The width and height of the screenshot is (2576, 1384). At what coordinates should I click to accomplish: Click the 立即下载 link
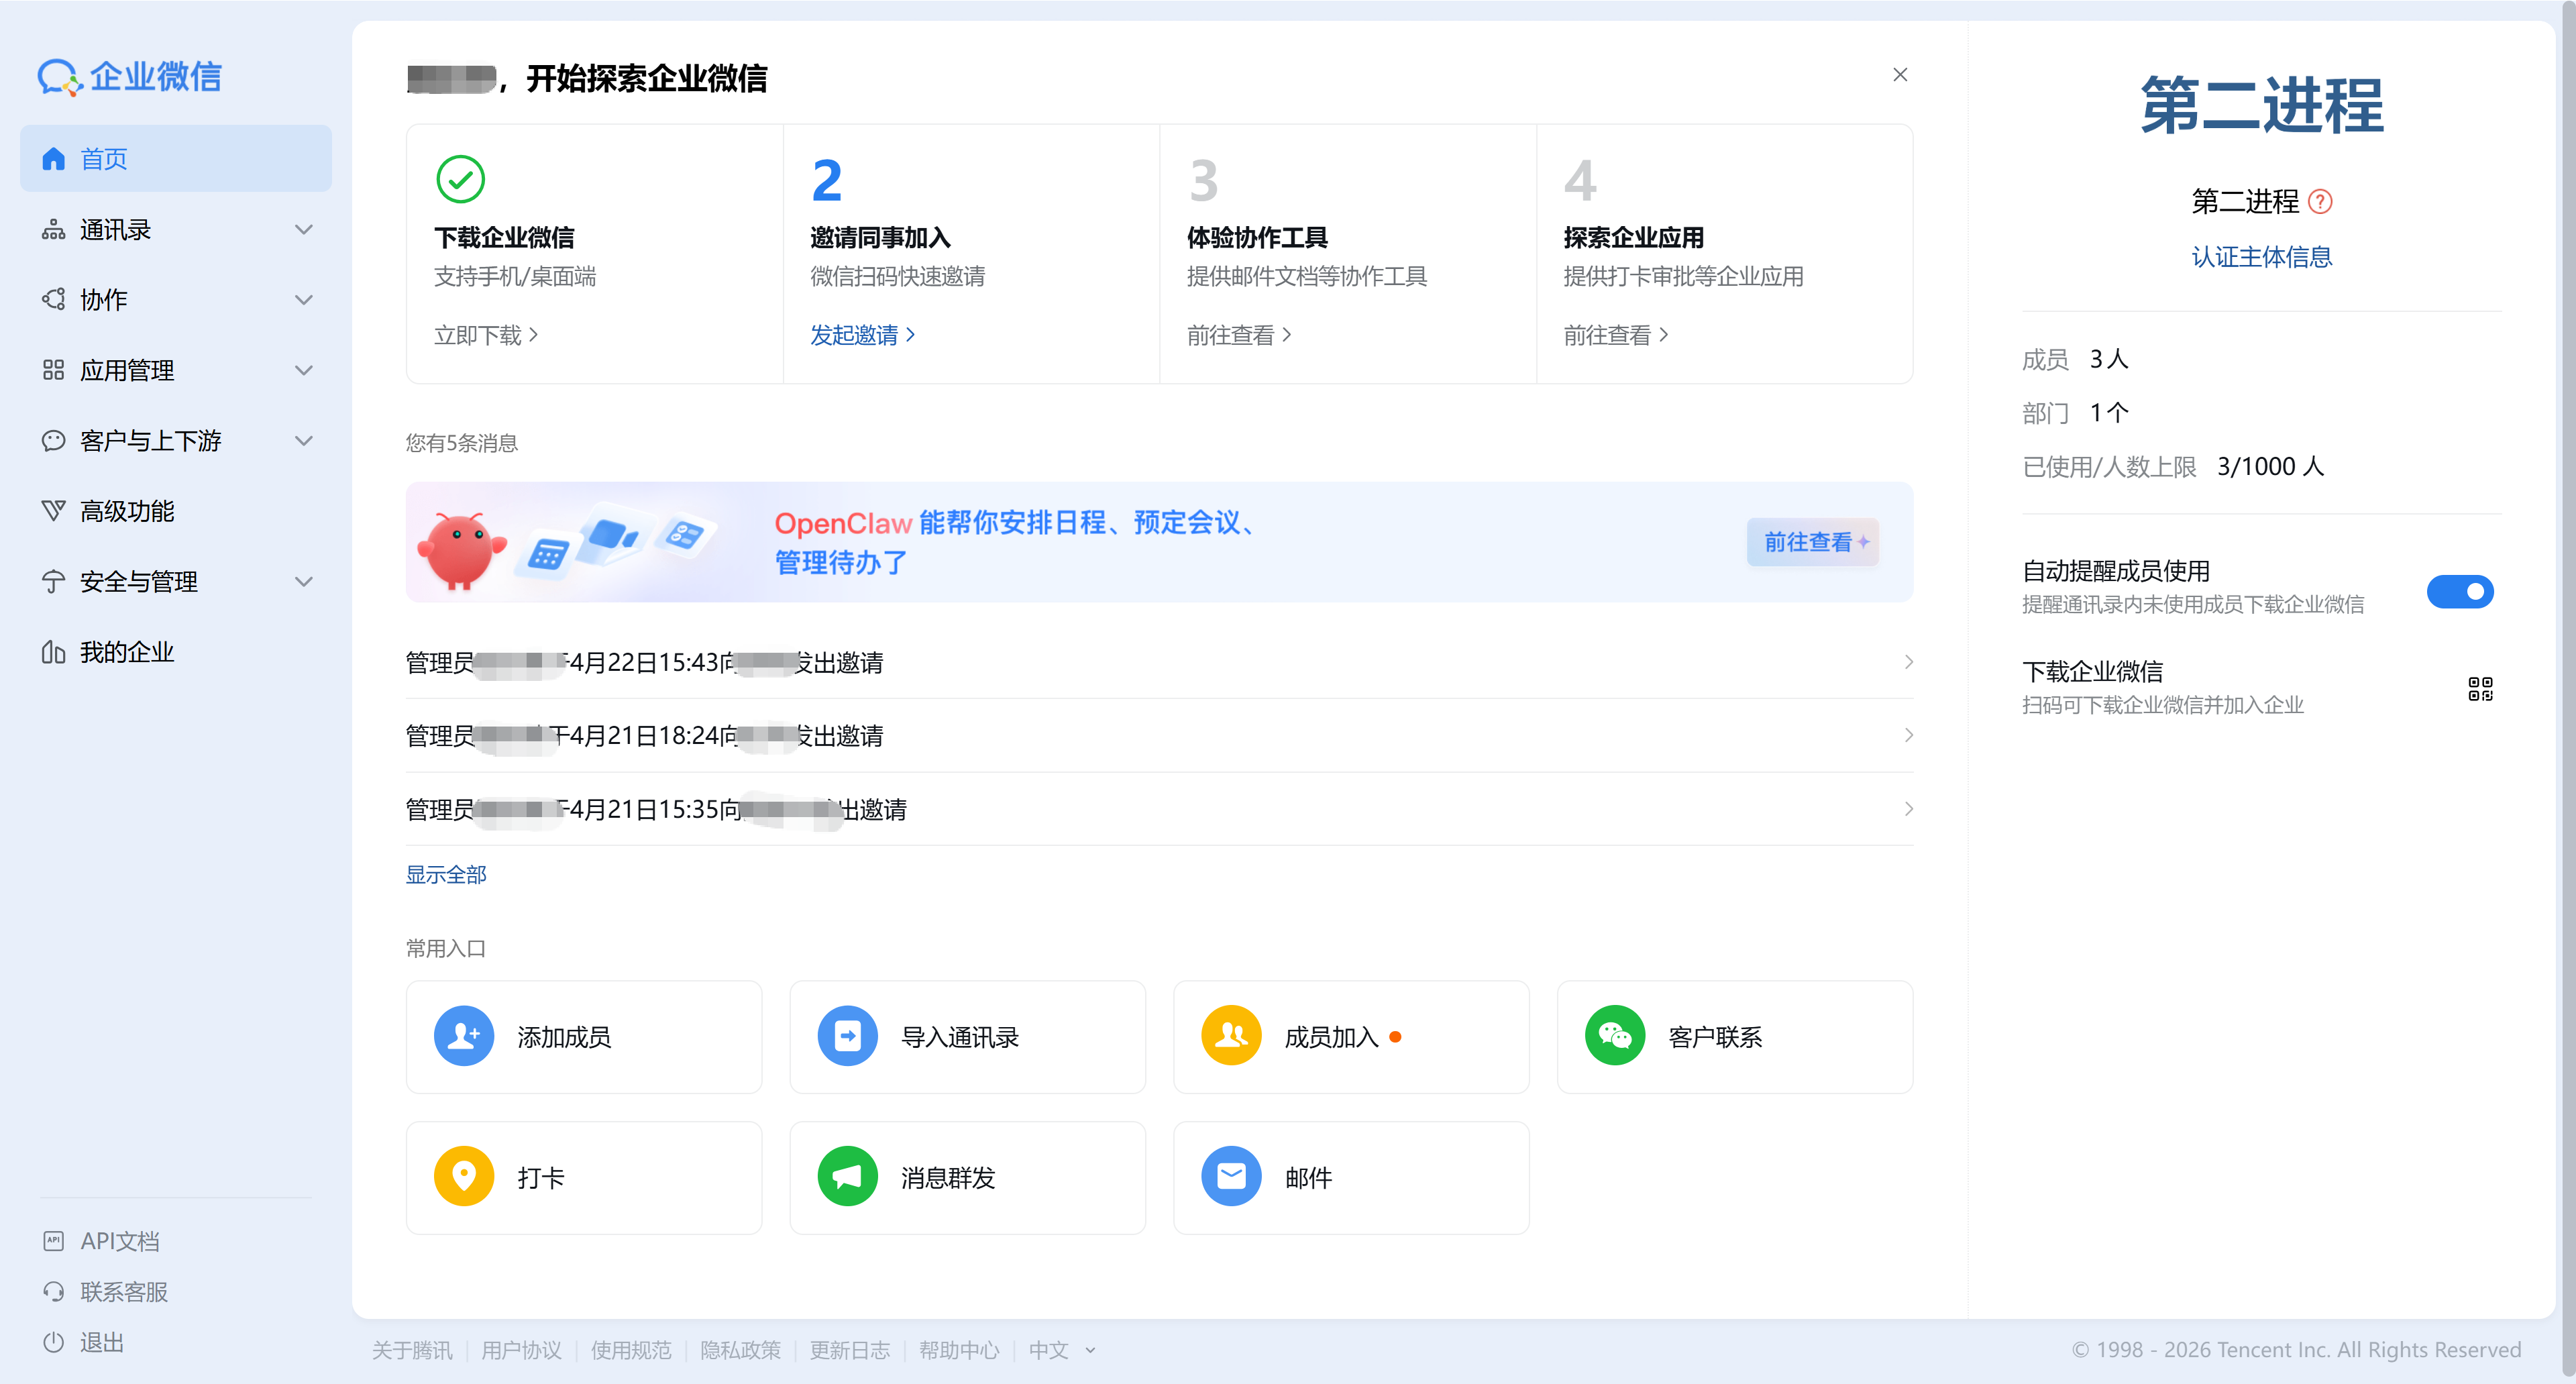click(486, 335)
